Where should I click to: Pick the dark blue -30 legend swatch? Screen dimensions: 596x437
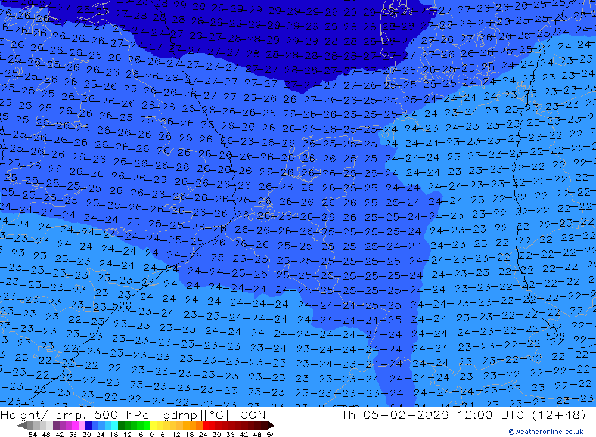(x=88, y=425)
